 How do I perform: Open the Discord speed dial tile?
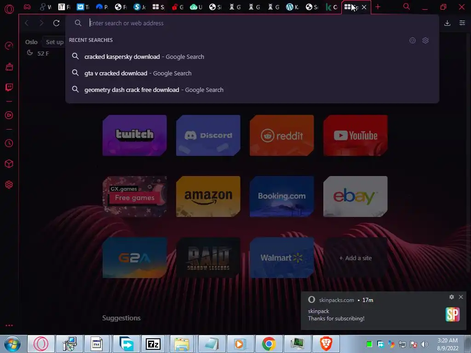click(208, 136)
